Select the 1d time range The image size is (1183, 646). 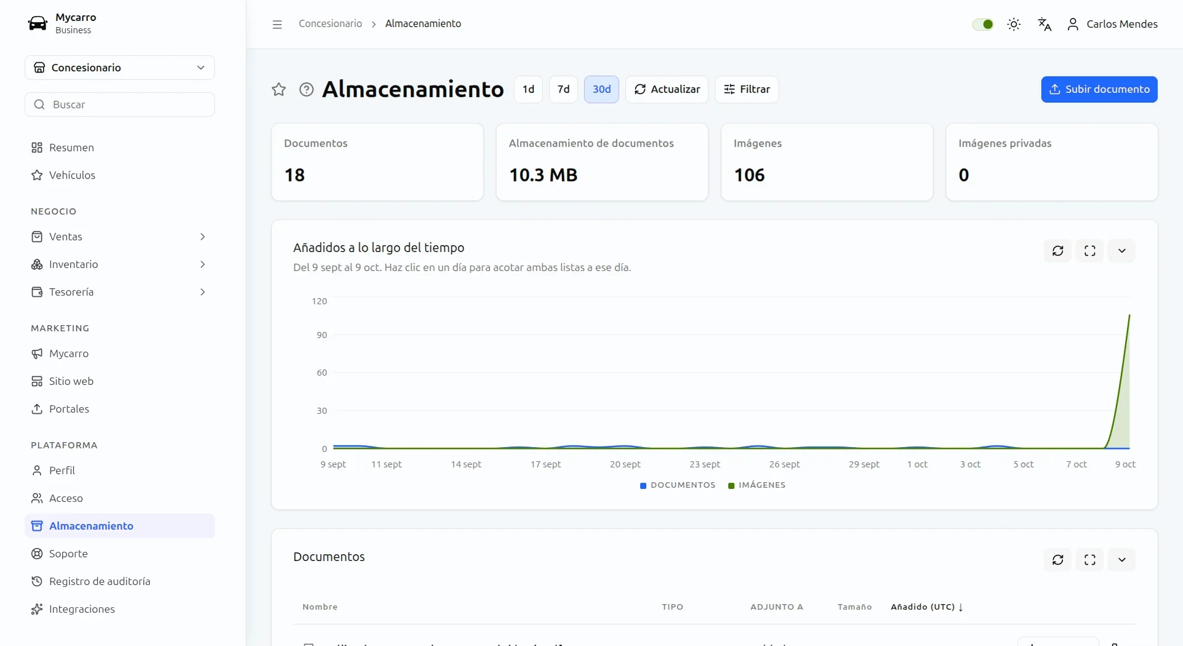[x=528, y=89]
